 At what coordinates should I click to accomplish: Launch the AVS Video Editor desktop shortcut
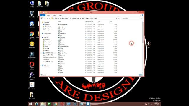[x=32, y=76]
